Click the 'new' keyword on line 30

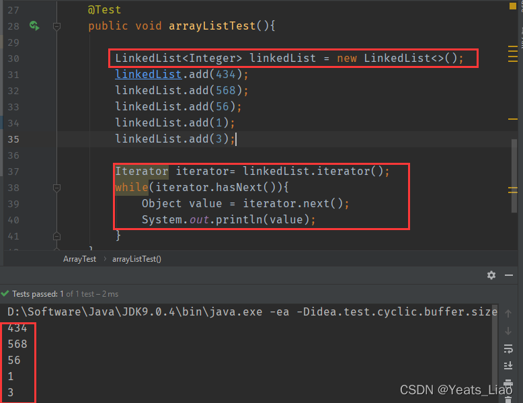pos(347,58)
